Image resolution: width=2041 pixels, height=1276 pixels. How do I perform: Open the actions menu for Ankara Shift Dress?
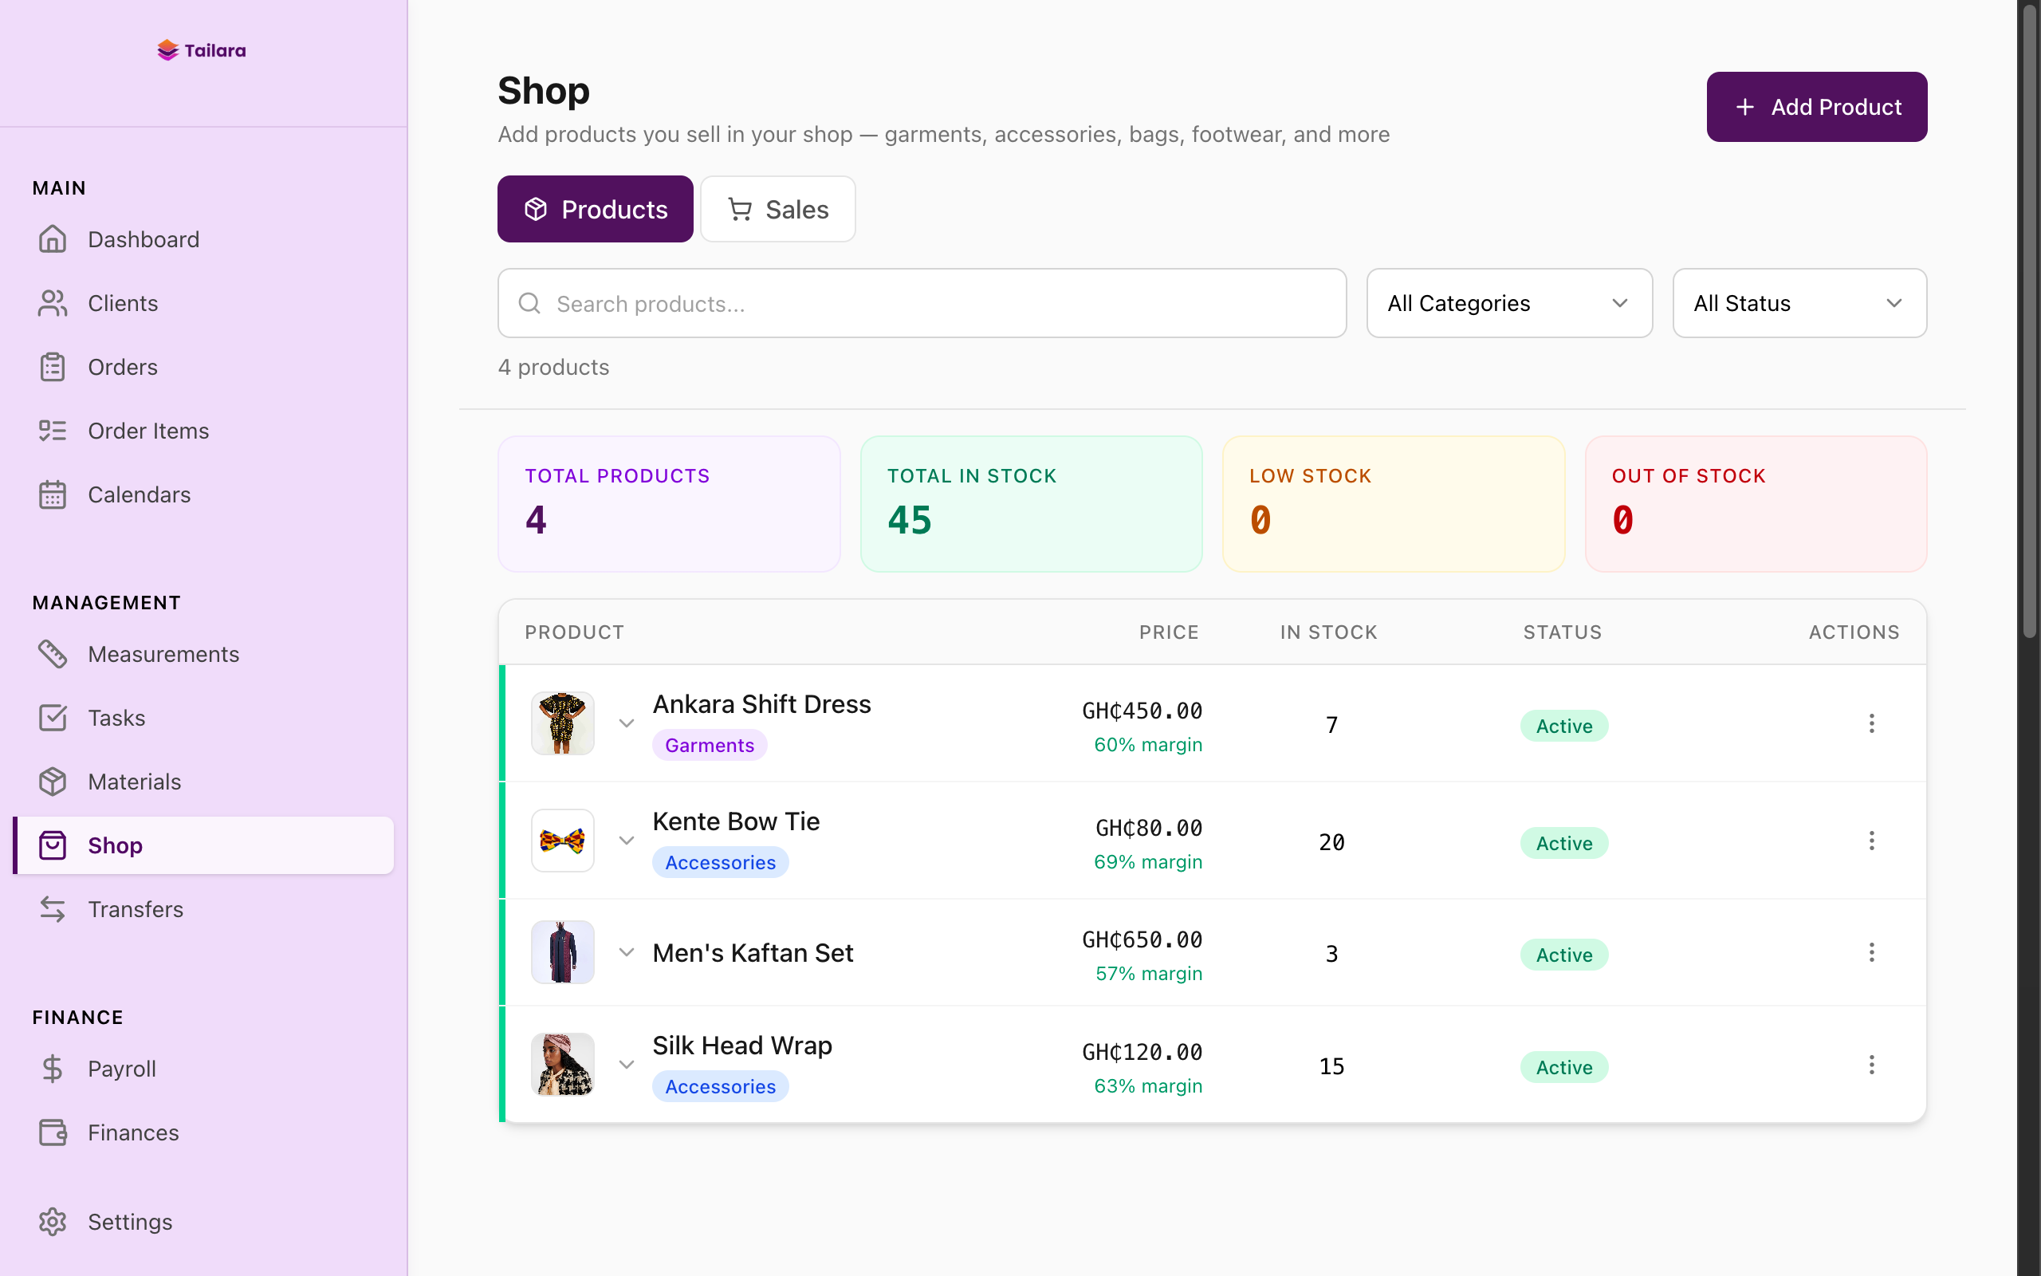click(1871, 723)
